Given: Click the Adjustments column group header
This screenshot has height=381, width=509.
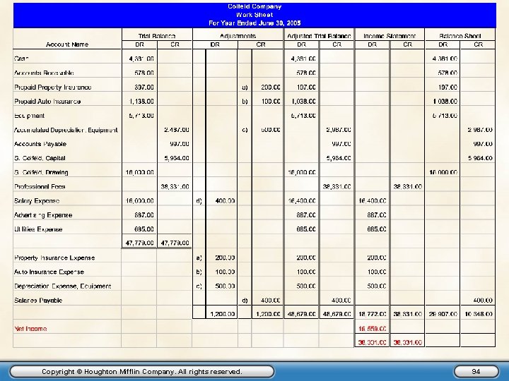Looking at the screenshot, I should point(238,36).
